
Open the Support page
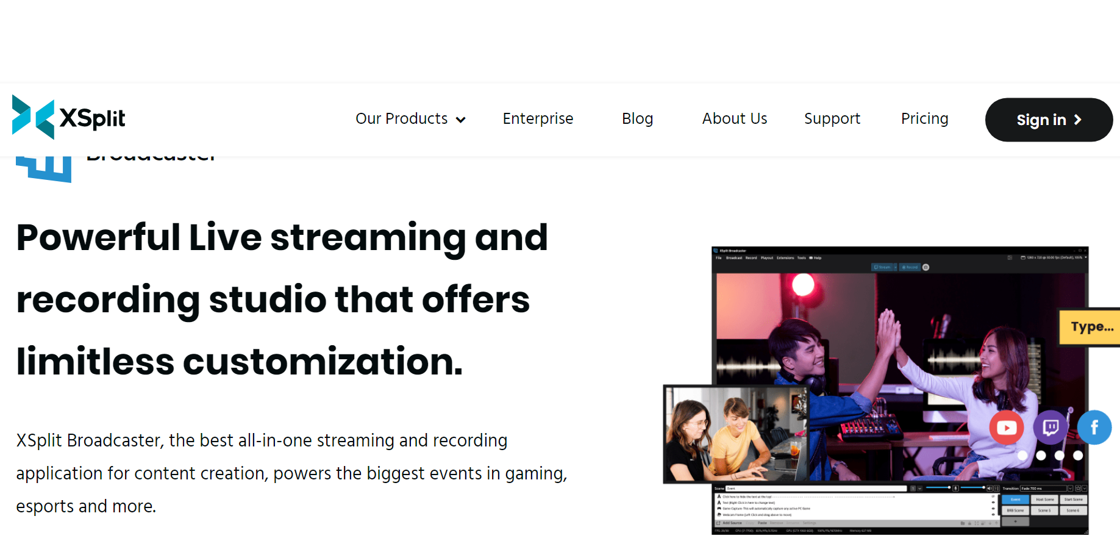tap(832, 118)
